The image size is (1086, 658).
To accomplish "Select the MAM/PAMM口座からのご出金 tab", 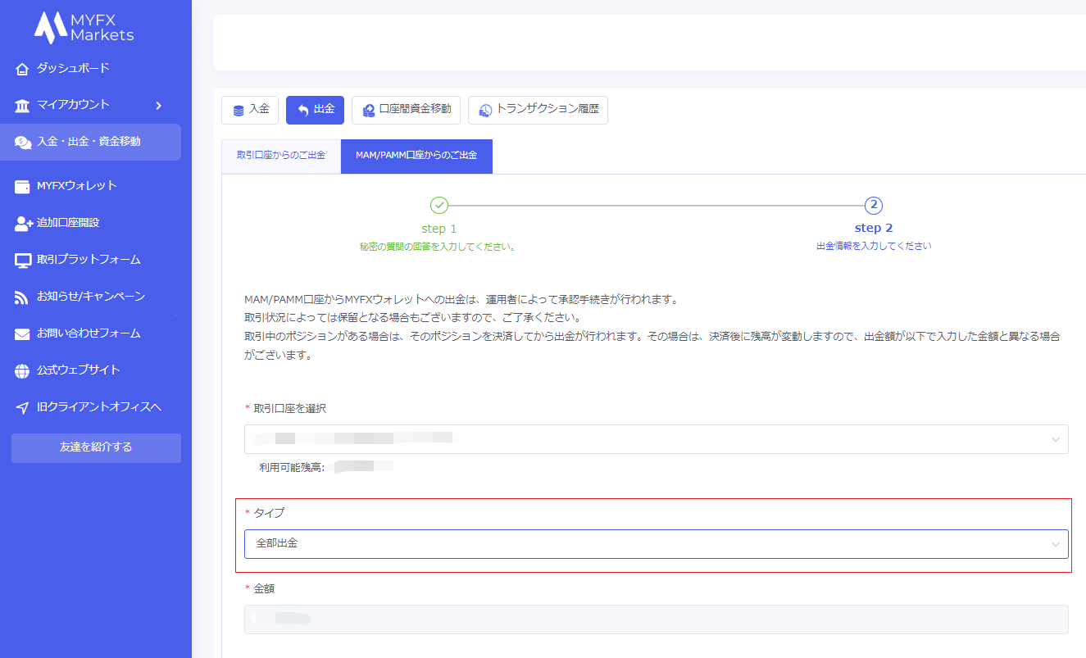I will click(416, 156).
